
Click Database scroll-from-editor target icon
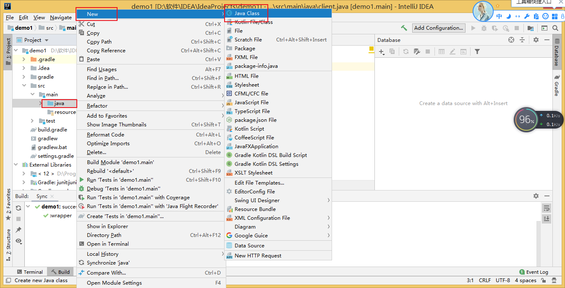coord(511,40)
